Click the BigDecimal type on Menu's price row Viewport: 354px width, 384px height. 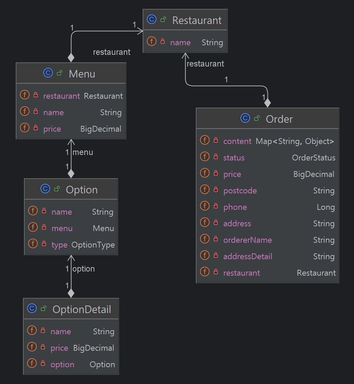coord(101,129)
